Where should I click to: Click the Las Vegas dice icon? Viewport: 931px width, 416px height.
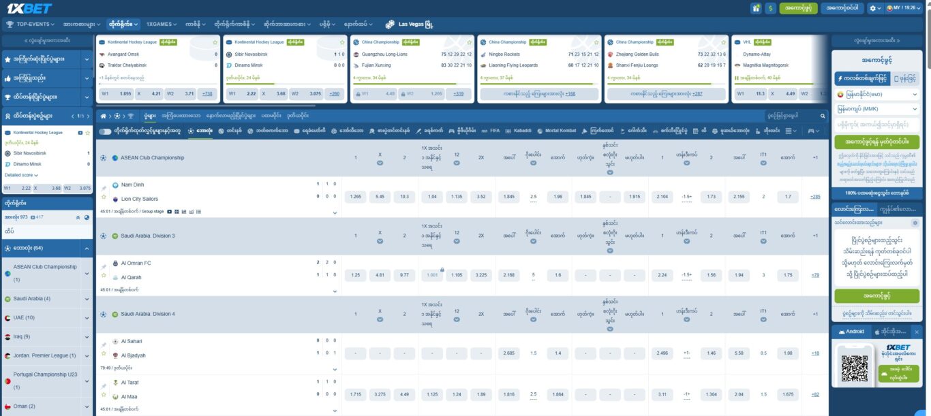tap(390, 25)
